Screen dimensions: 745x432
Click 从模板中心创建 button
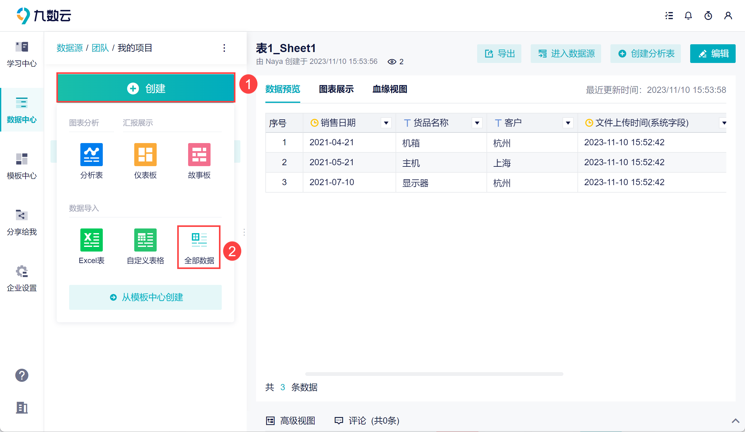145,297
